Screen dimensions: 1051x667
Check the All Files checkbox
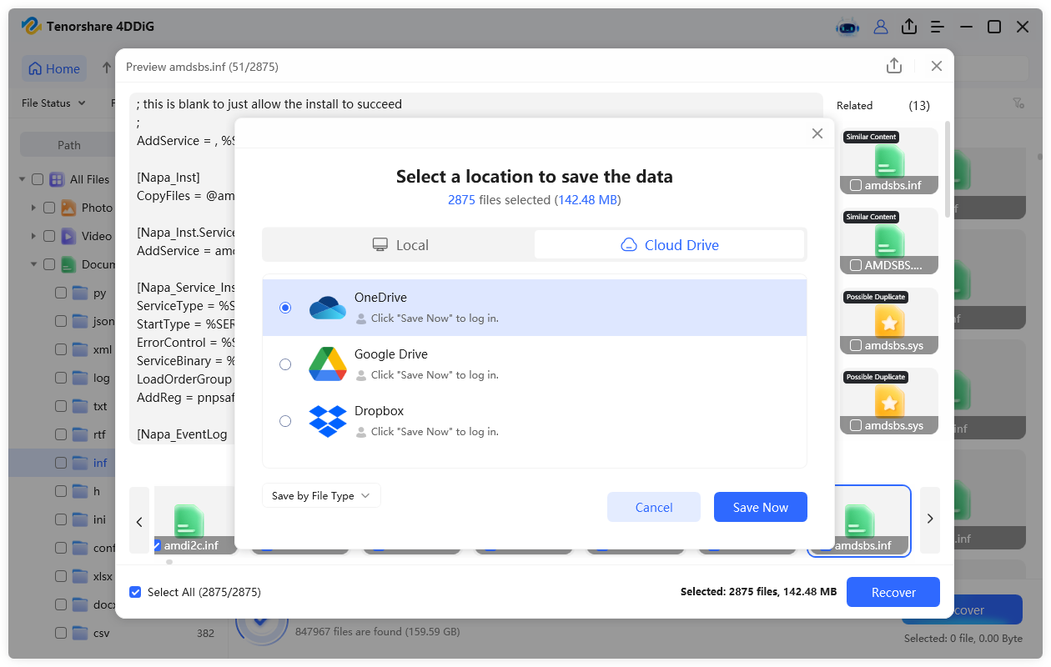click(x=38, y=179)
